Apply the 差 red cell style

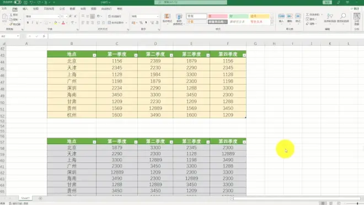(x=218, y=16)
